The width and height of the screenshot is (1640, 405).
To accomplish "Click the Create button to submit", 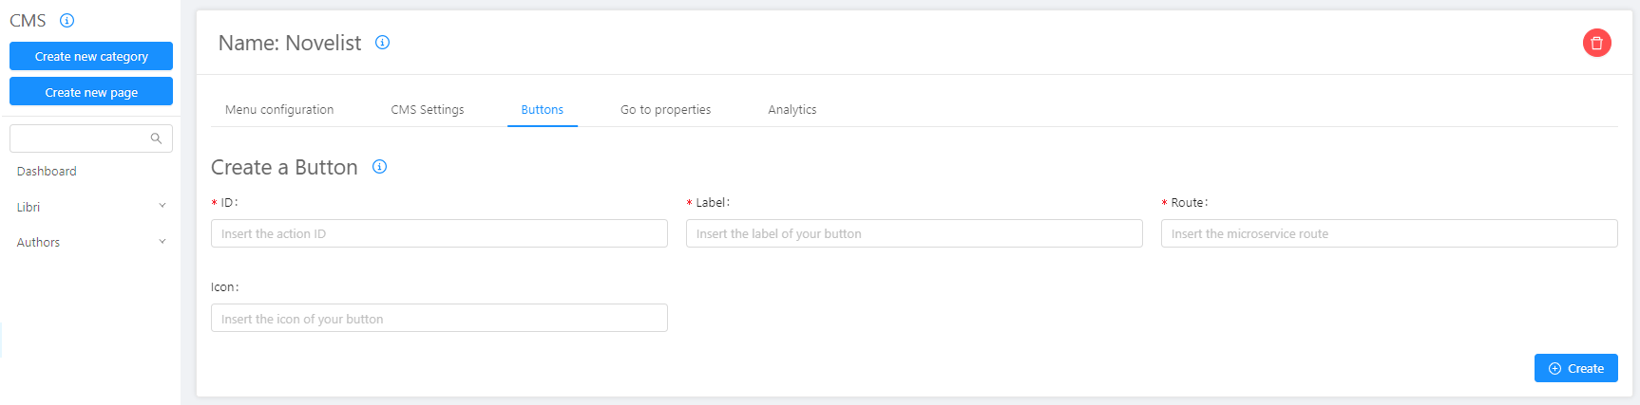I will click(1575, 368).
